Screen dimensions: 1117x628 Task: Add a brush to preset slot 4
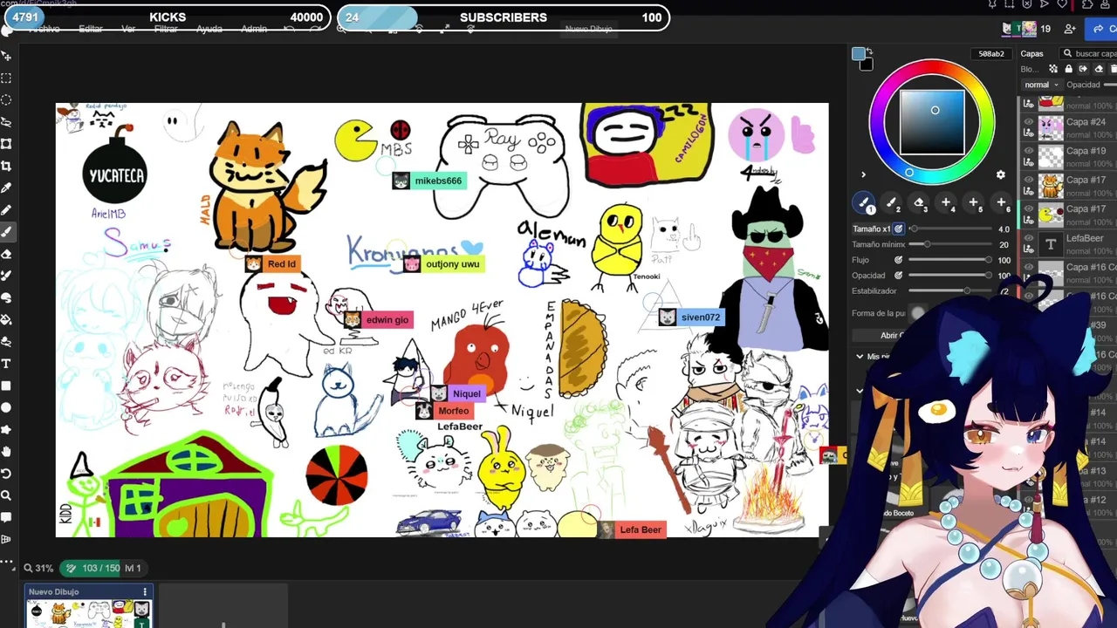coord(946,203)
